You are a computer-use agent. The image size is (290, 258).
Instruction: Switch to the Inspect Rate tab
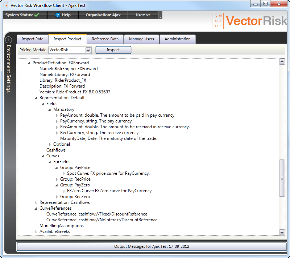coord(32,39)
